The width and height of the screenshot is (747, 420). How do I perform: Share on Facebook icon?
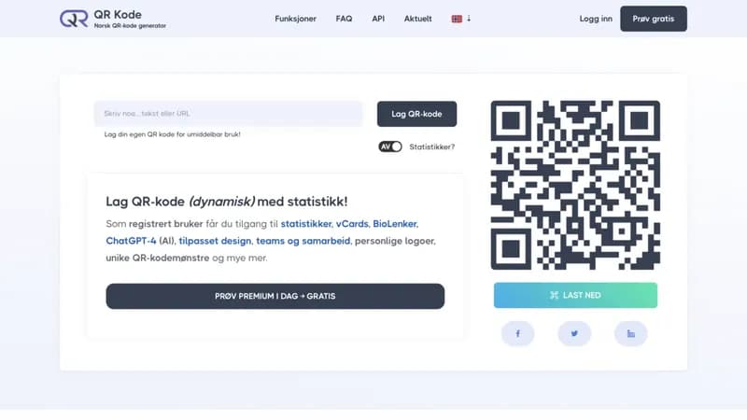(518, 333)
